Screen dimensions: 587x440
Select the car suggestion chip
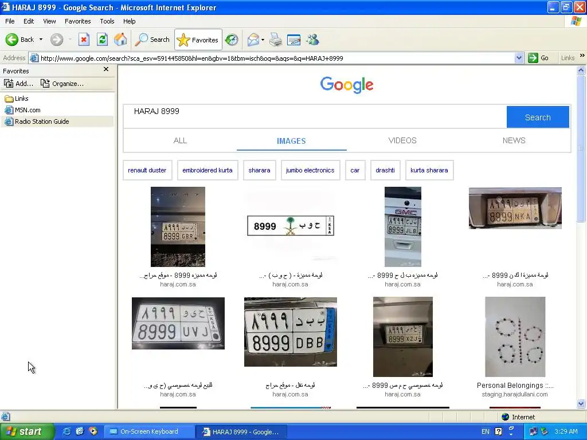coord(355,170)
